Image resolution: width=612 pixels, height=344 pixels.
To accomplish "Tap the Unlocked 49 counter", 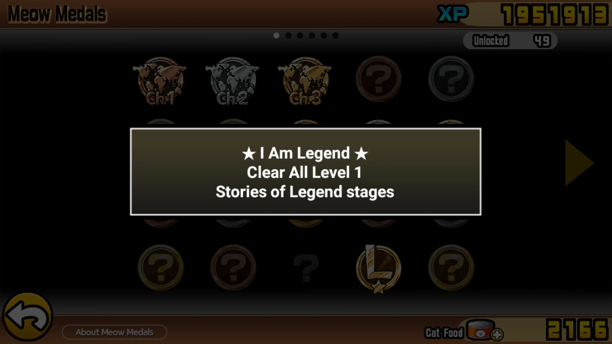I will click(510, 41).
